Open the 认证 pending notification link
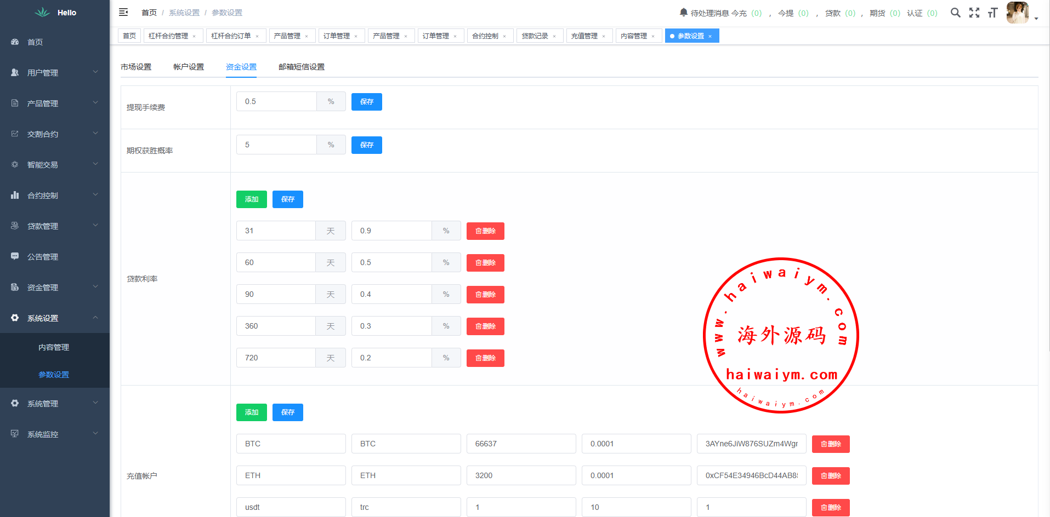 [x=922, y=13]
